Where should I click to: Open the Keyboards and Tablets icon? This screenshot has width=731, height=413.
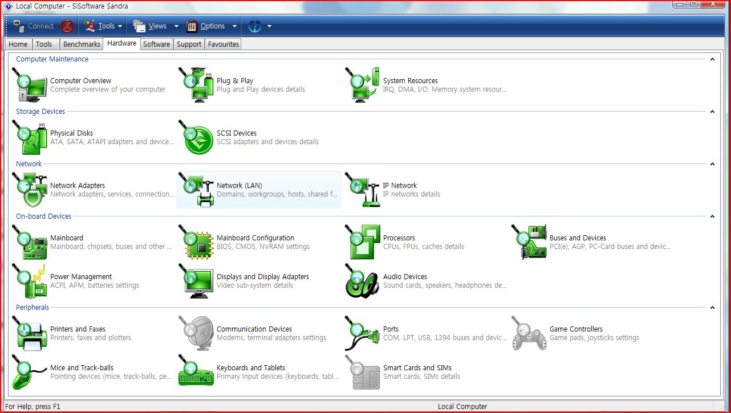coord(196,372)
